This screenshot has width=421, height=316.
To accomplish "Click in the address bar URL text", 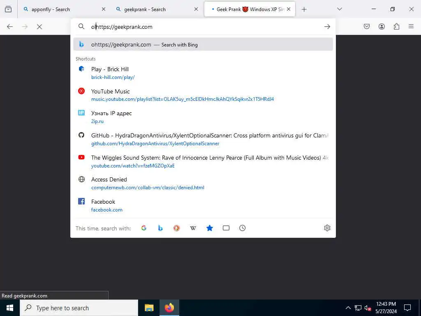I will pyautogui.click(x=122, y=27).
